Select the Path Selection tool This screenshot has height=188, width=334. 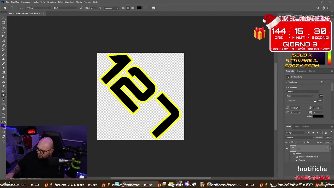tap(3, 100)
